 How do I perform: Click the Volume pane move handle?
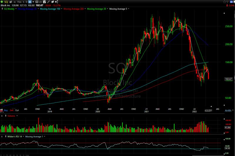click(x=6, y=116)
